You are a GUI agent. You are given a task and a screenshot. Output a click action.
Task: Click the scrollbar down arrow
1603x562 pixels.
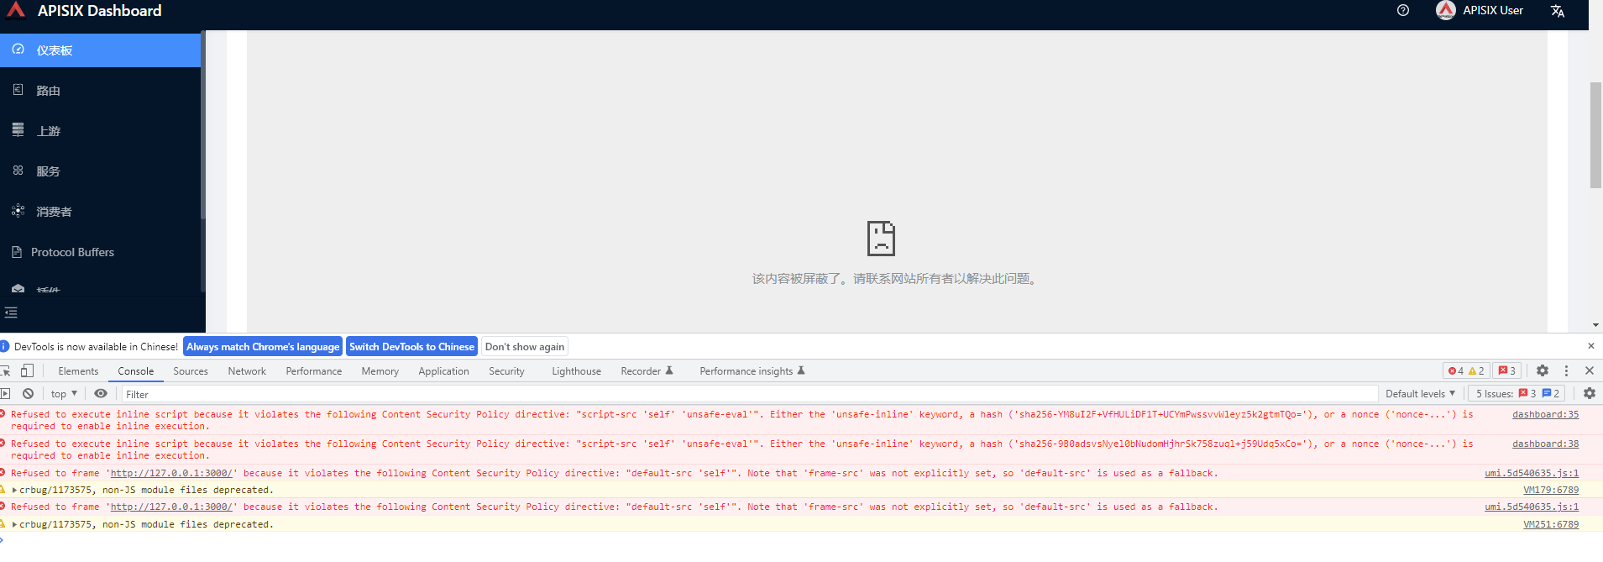(1595, 325)
